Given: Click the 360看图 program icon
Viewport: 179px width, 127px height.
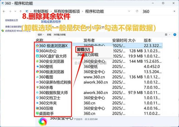Looking at the screenshot, I should [37, 77].
